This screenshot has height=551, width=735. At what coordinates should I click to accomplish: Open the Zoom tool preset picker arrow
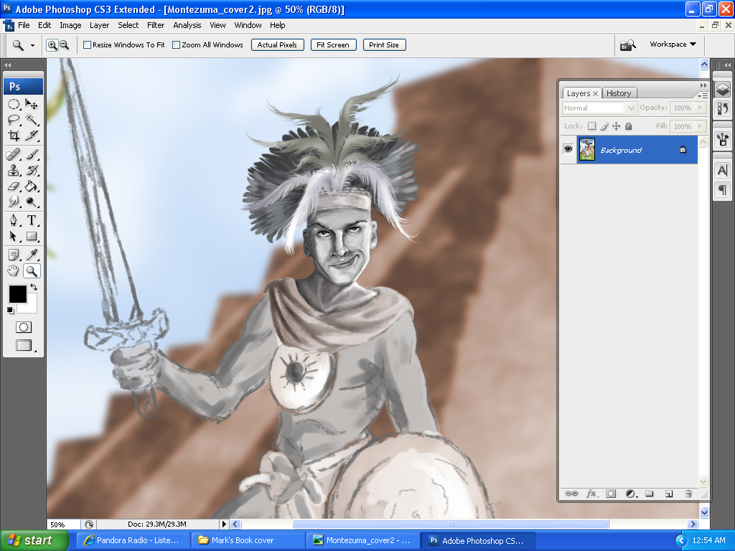coord(32,45)
